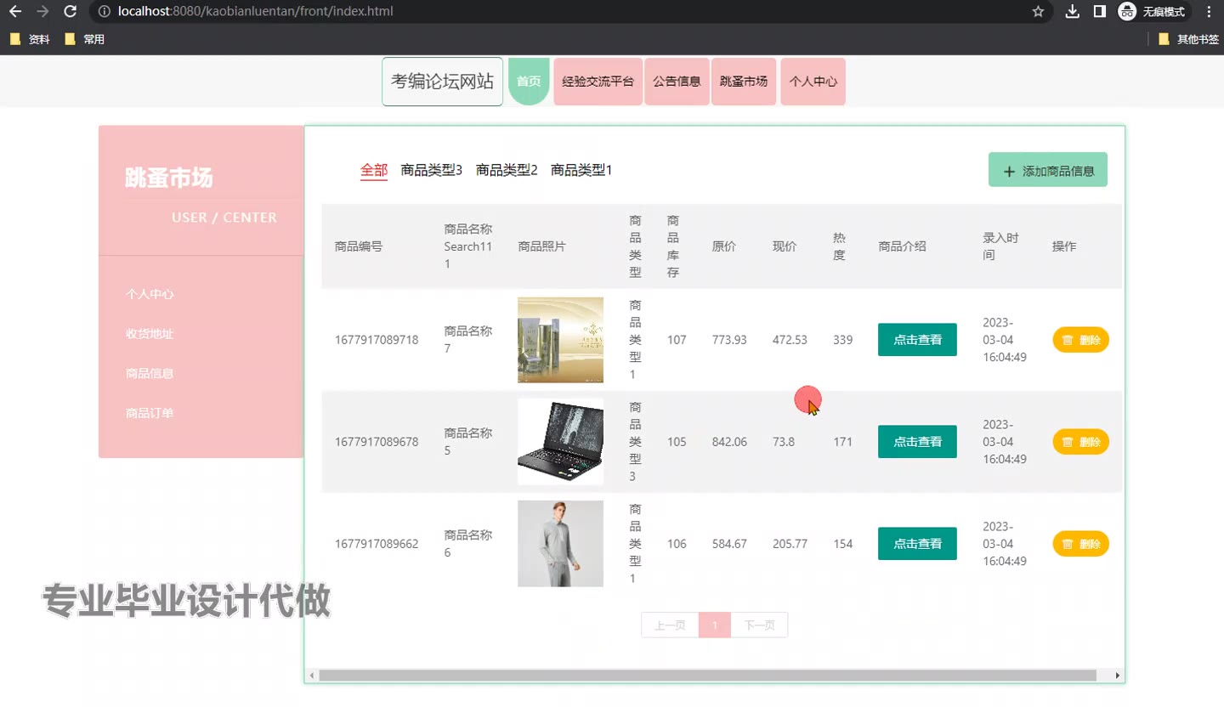Click the stock value 107
This screenshot has height=707, width=1224.
(677, 340)
